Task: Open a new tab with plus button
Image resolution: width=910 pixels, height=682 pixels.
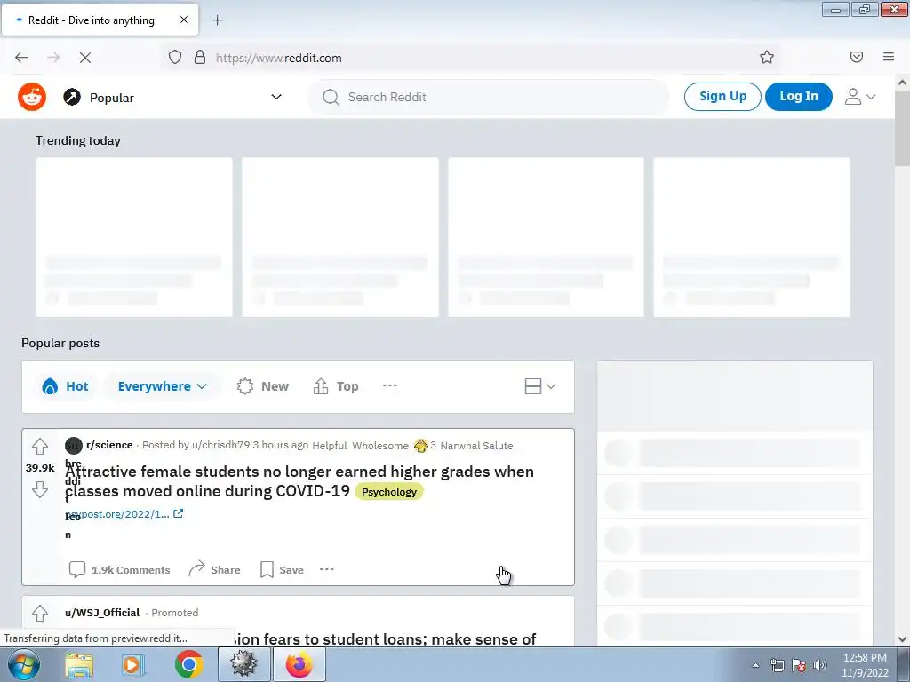Action: coord(217,20)
